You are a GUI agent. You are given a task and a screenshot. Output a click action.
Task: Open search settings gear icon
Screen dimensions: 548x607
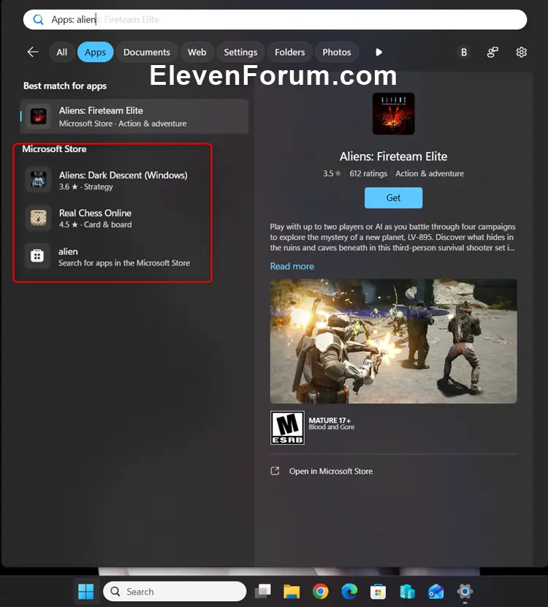pyautogui.click(x=521, y=52)
